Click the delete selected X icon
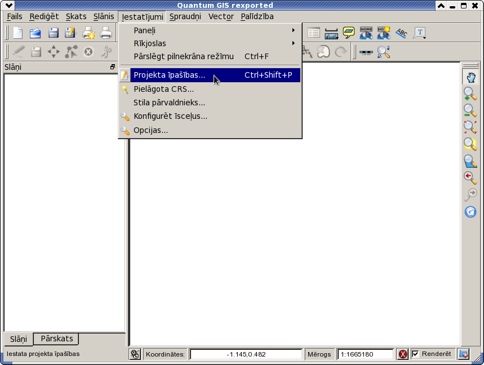484x365 pixels. (88, 51)
